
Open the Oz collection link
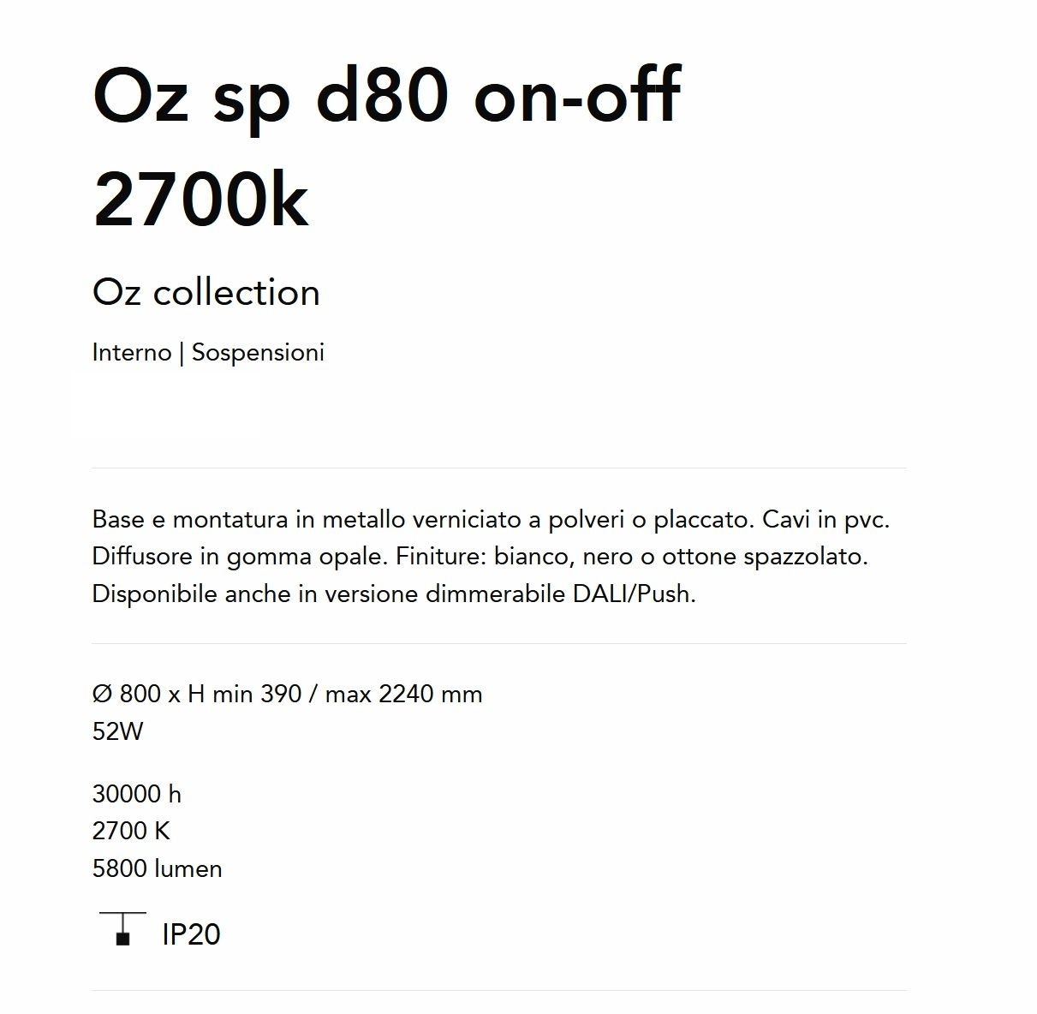(x=206, y=293)
